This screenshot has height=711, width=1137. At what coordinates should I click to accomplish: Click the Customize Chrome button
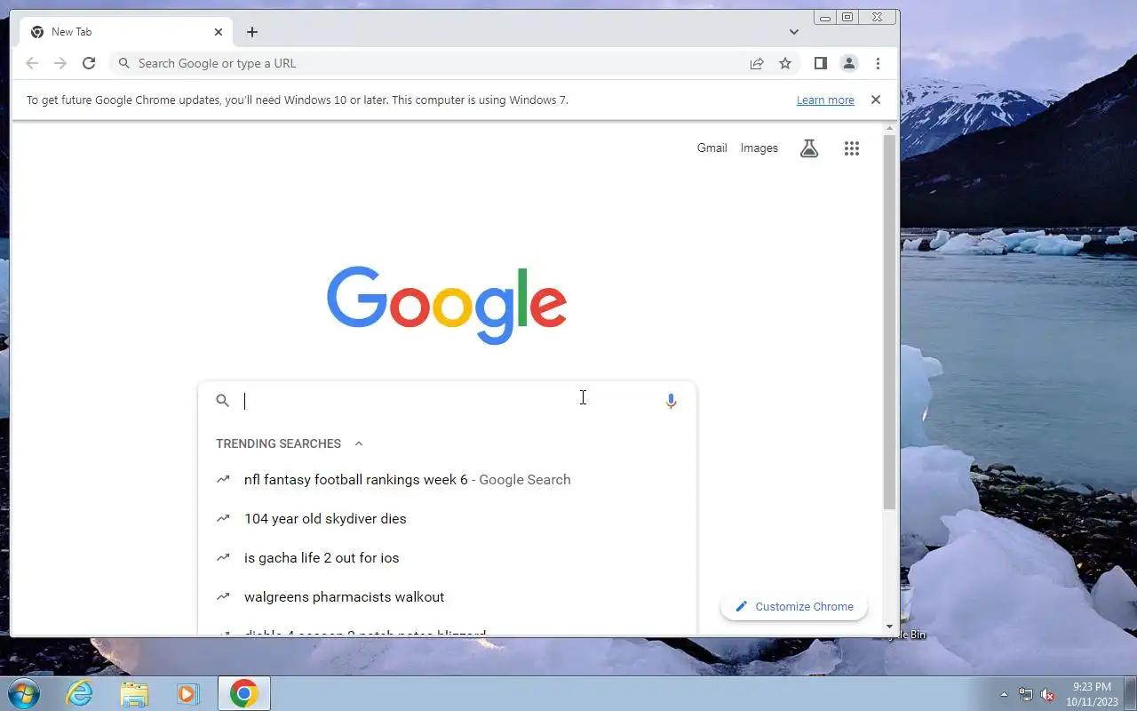click(x=794, y=607)
